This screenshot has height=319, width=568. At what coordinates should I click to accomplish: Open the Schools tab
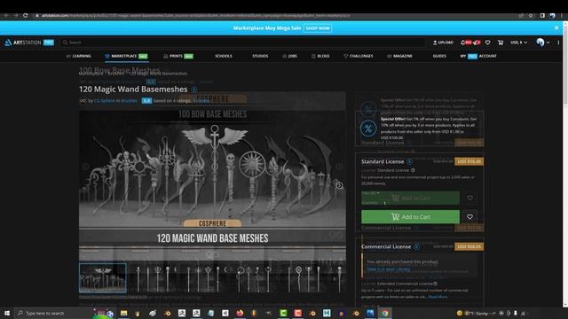tap(224, 56)
